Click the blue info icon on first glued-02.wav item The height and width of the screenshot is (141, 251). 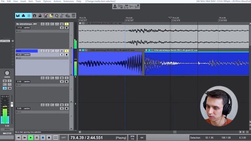pyautogui.click(x=83, y=50)
